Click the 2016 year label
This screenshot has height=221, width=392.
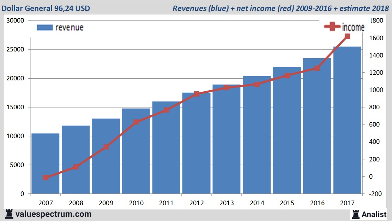(317, 203)
